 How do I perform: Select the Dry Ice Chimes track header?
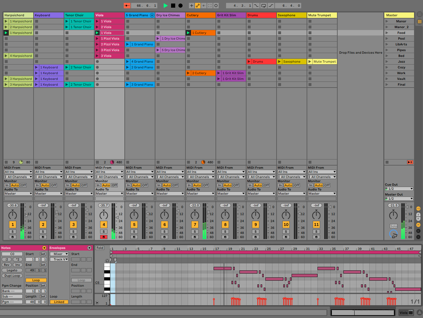pos(170,15)
